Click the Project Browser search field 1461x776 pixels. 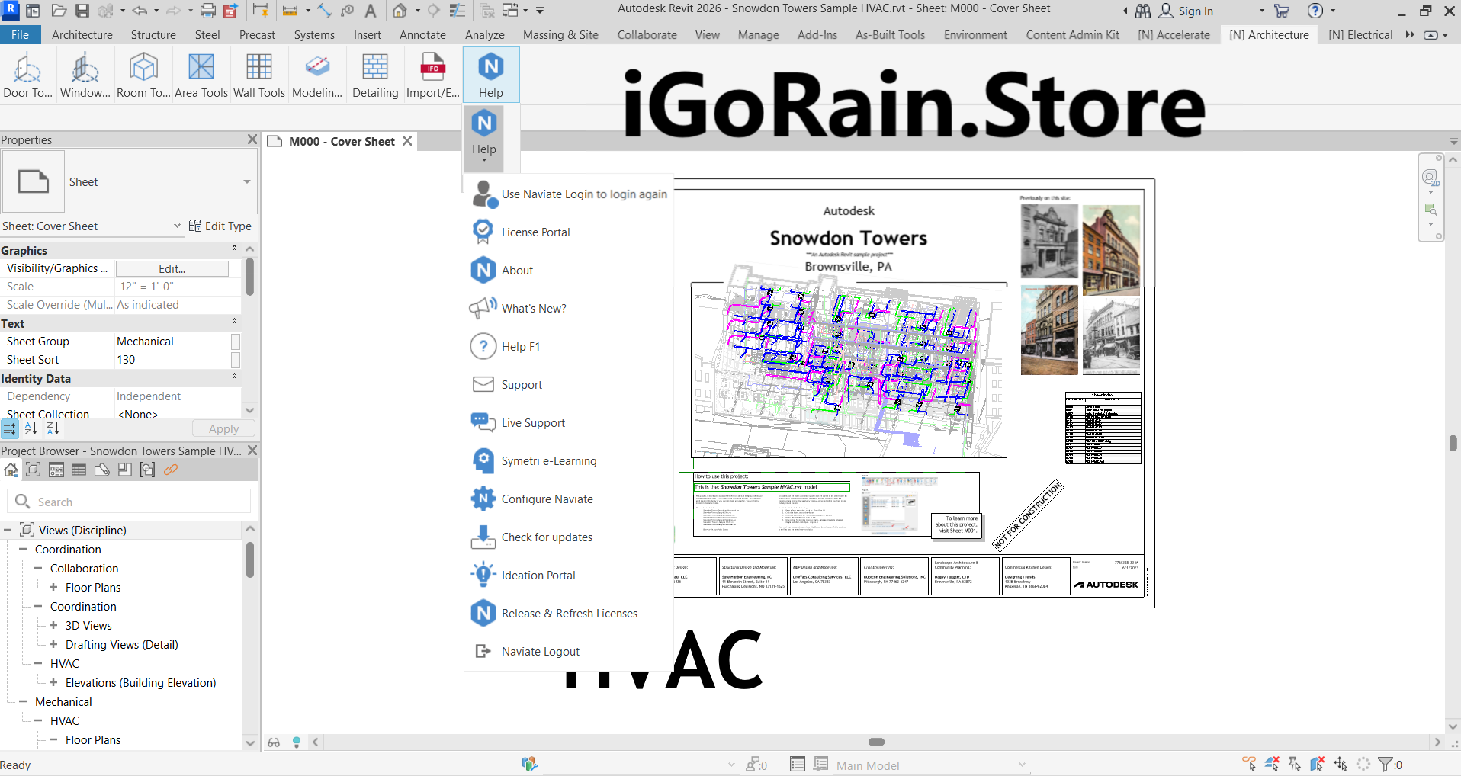137,502
